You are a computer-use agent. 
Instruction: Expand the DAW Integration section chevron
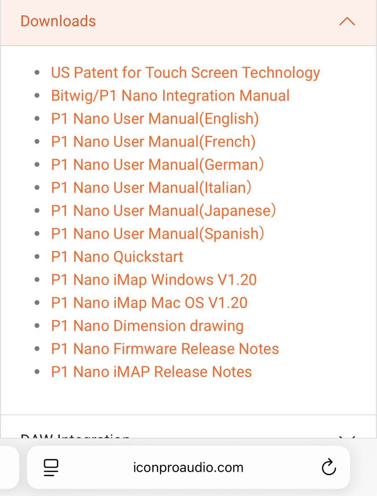click(x=348, y=436)
